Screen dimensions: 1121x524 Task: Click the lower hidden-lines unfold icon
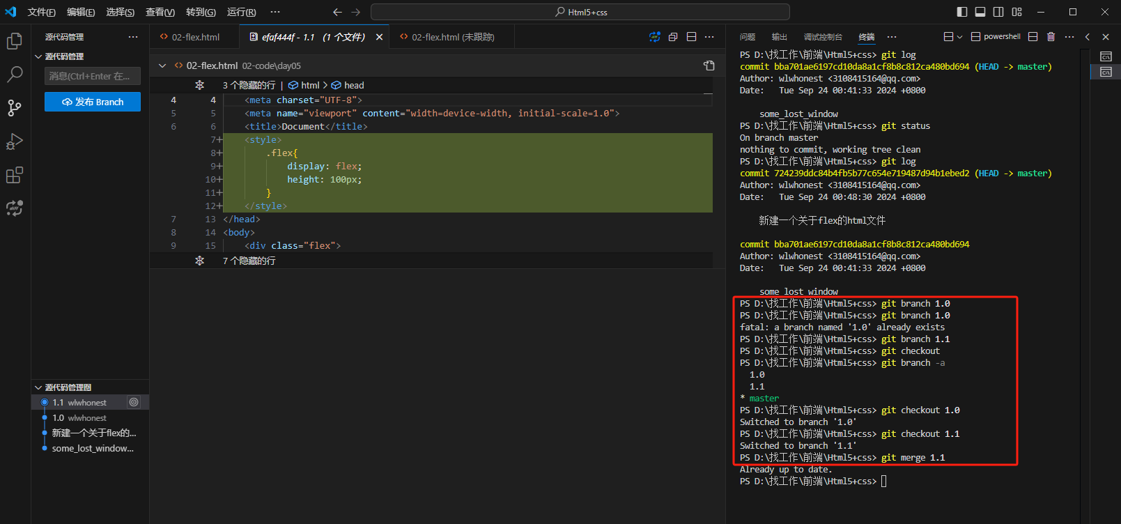pyautogui.click(x=199, y=261)
